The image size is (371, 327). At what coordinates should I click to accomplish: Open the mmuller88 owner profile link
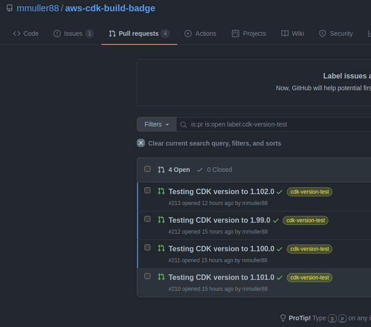[38, 8]
